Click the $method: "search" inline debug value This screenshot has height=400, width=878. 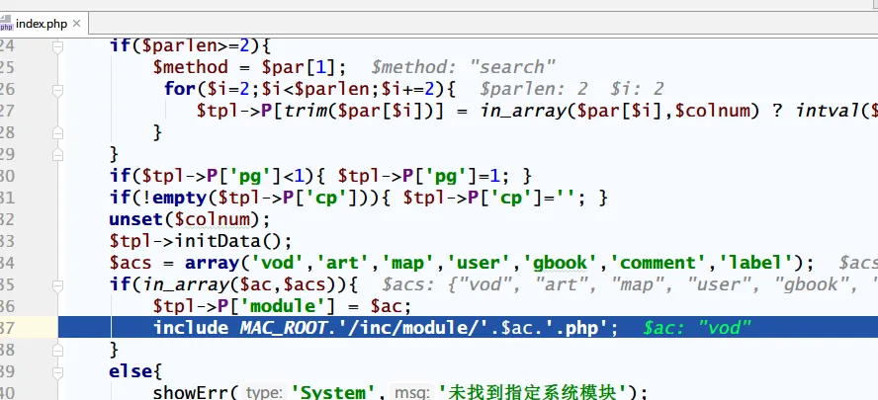click(x=458, y=67)
